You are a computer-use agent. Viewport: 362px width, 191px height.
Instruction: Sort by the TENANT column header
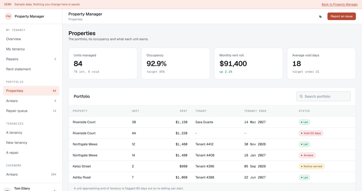(x=201, y=111)
